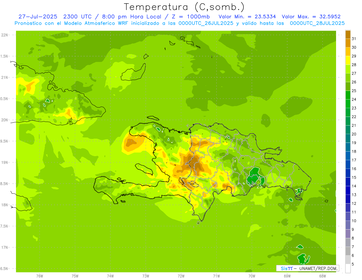The image size is (362, 280).
Task: Select the "0000UTC_26JUL2025" initialization timestamp
Action: coord(206,23)
